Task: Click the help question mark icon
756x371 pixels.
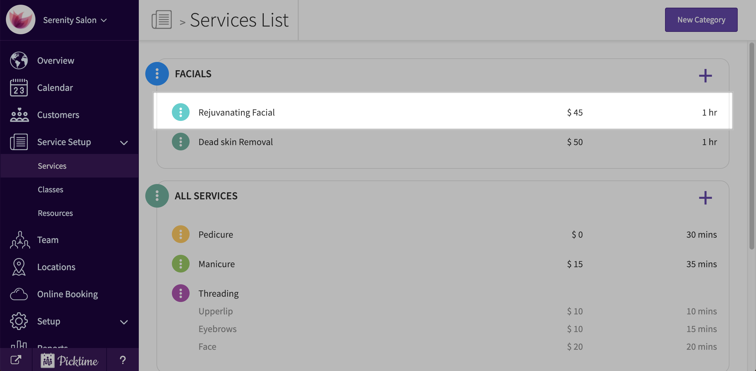Action: [123, 360]
